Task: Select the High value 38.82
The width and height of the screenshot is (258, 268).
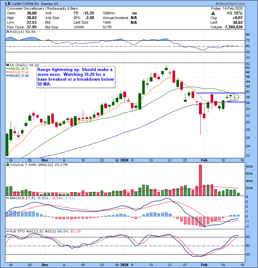Action: pyautogui.click(x=32, y=18)
